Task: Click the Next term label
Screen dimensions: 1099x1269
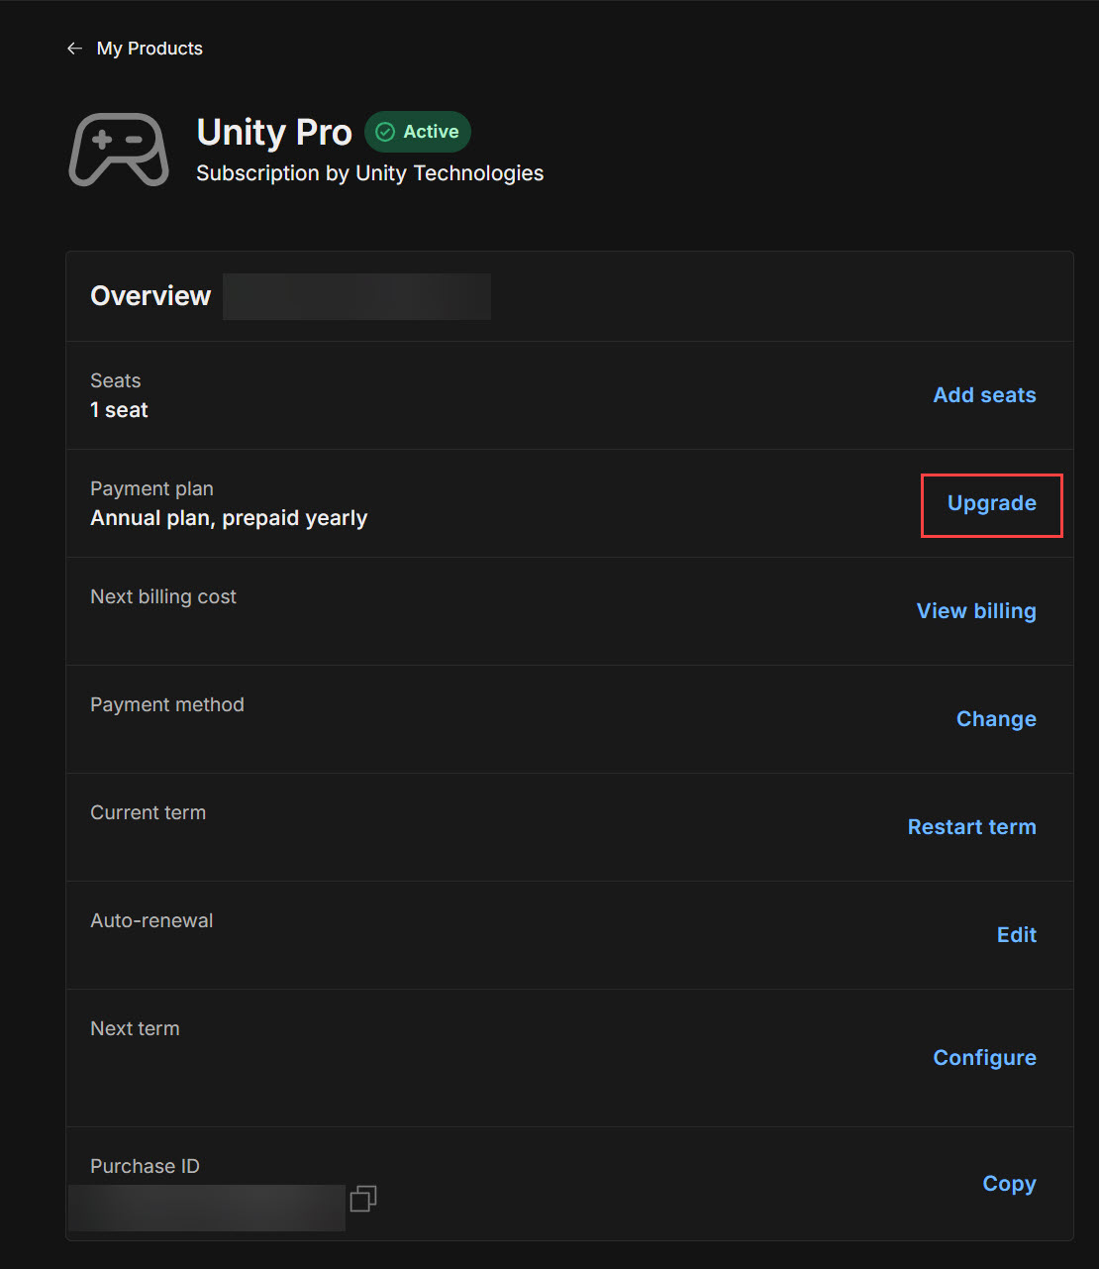Action: tap(135, 1028)
